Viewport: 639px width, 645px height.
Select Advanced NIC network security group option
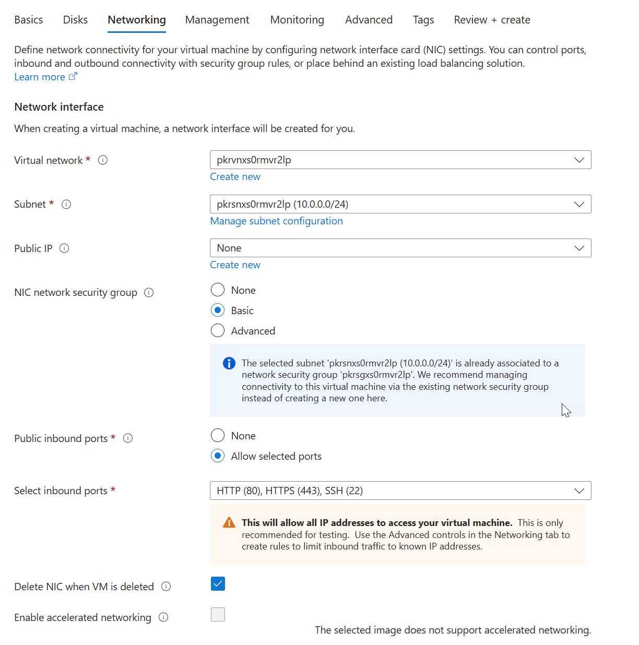(218, 331)
